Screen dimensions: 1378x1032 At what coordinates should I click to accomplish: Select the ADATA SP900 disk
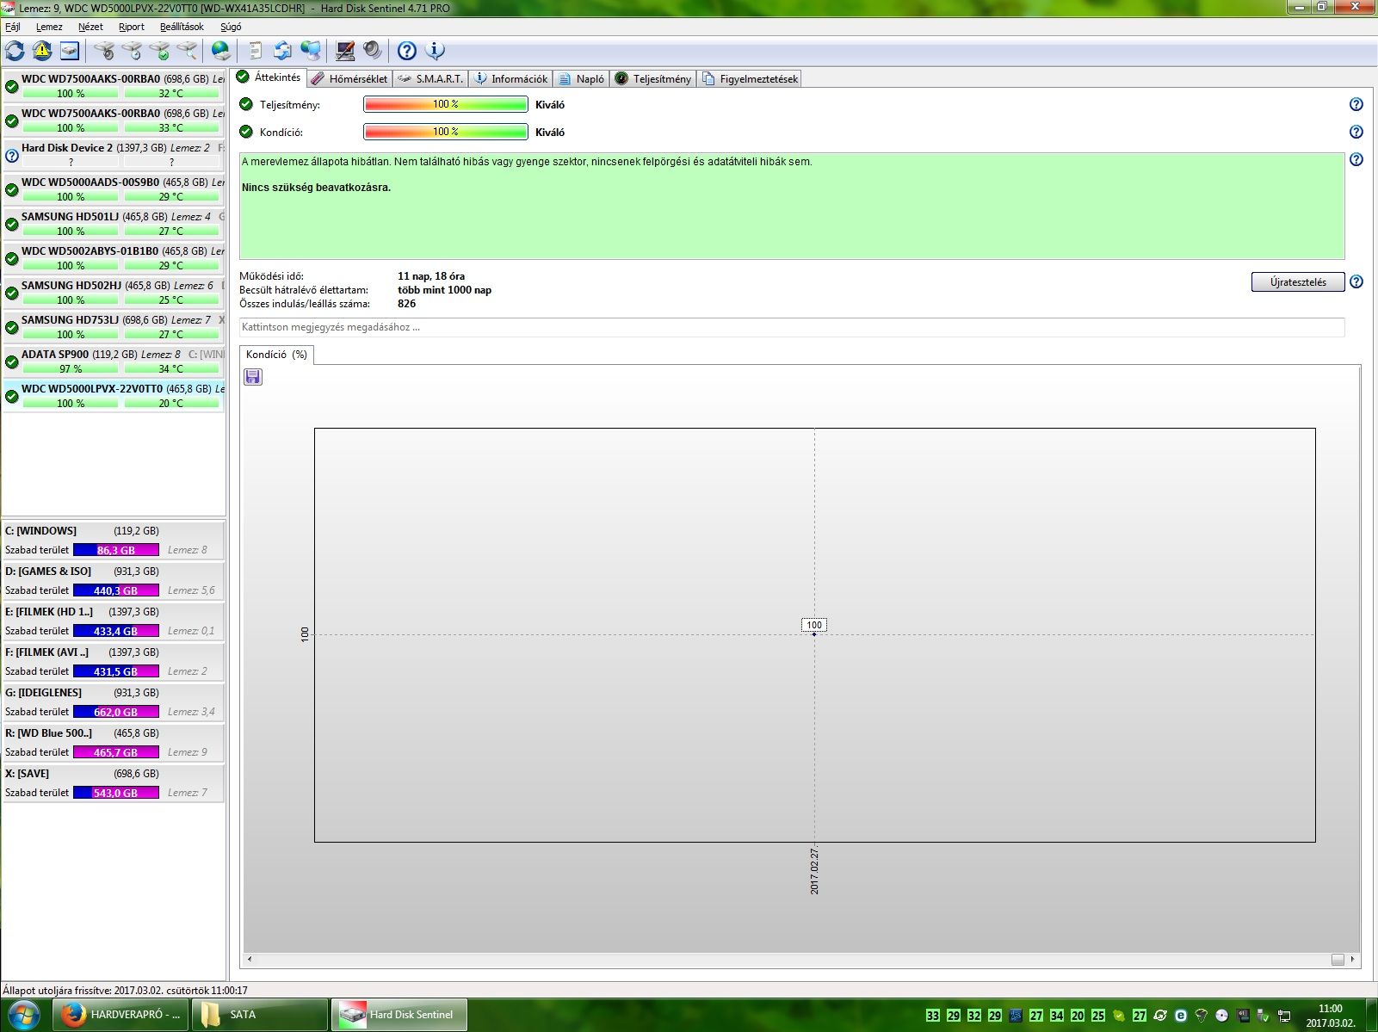pyautogui.click(x=114, y=362)
